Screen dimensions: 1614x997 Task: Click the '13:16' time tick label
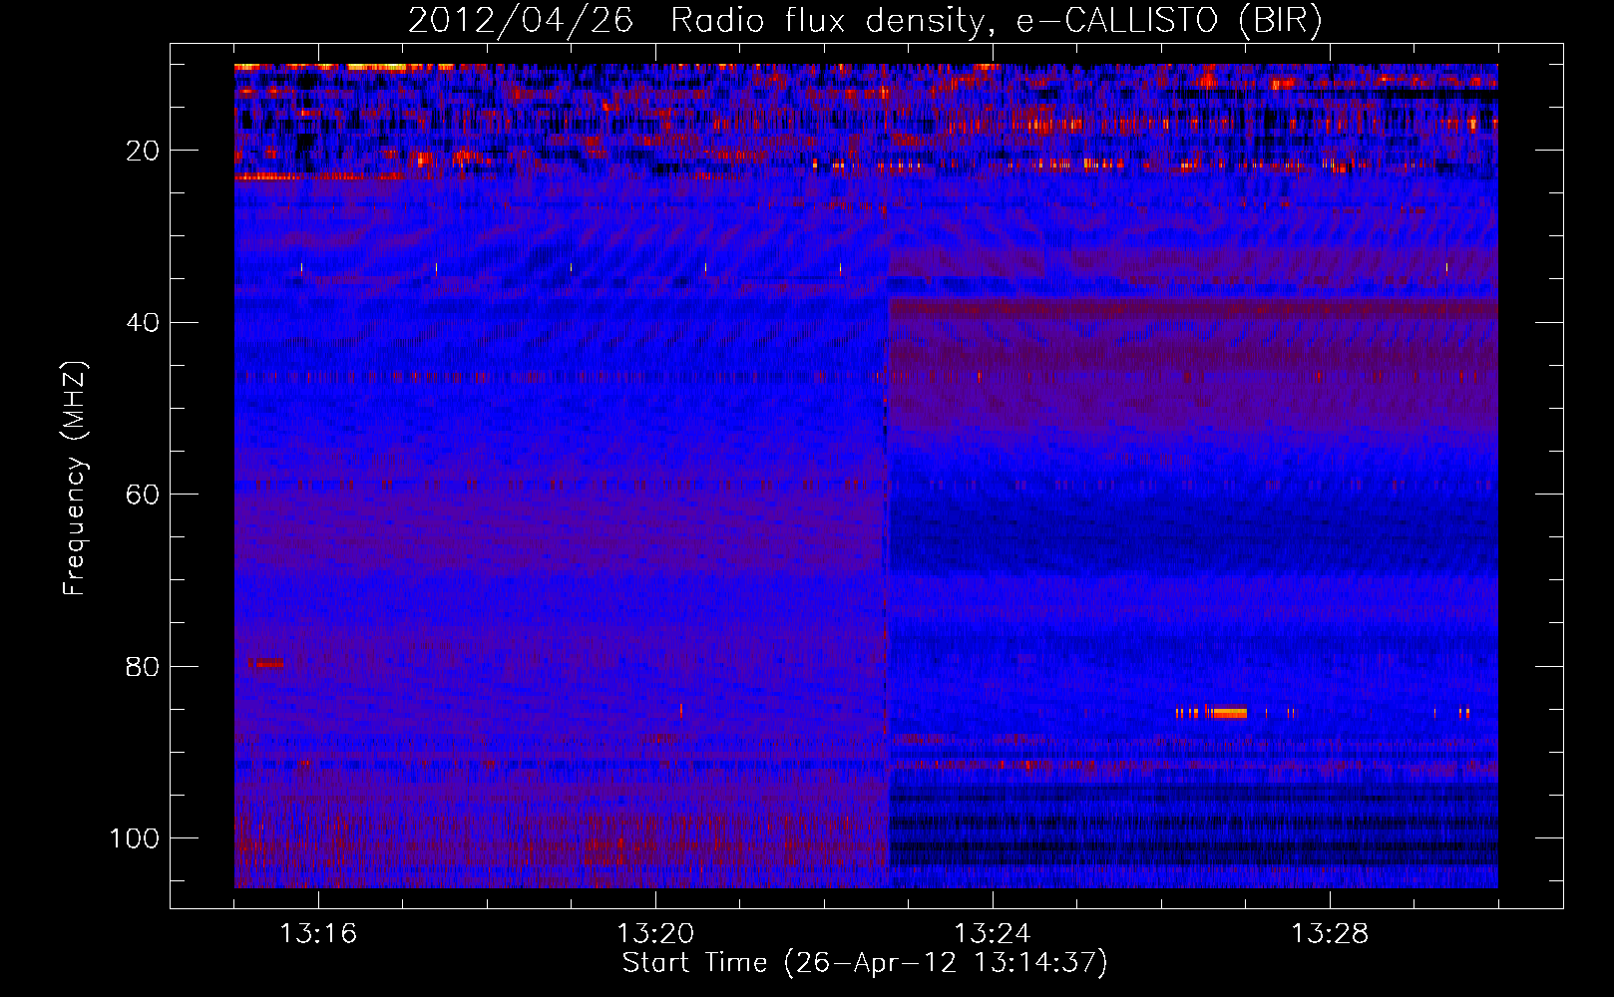point(318,934)
